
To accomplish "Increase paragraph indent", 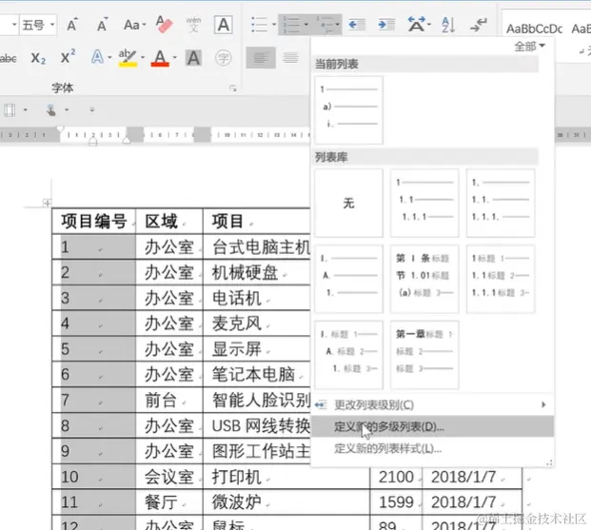I will pos(386,25).
